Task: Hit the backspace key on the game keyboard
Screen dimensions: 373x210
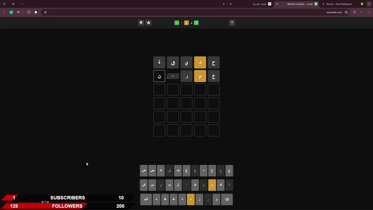Action: [227, 199]
